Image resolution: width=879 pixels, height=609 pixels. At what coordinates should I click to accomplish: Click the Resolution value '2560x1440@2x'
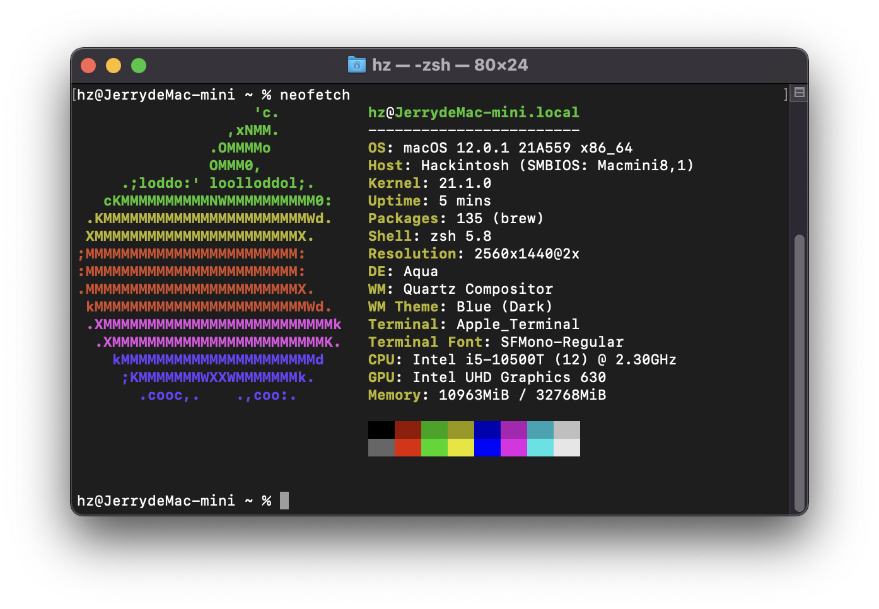click(527, 253)
